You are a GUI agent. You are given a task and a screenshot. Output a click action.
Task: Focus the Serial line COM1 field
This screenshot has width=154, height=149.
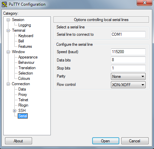128,34
